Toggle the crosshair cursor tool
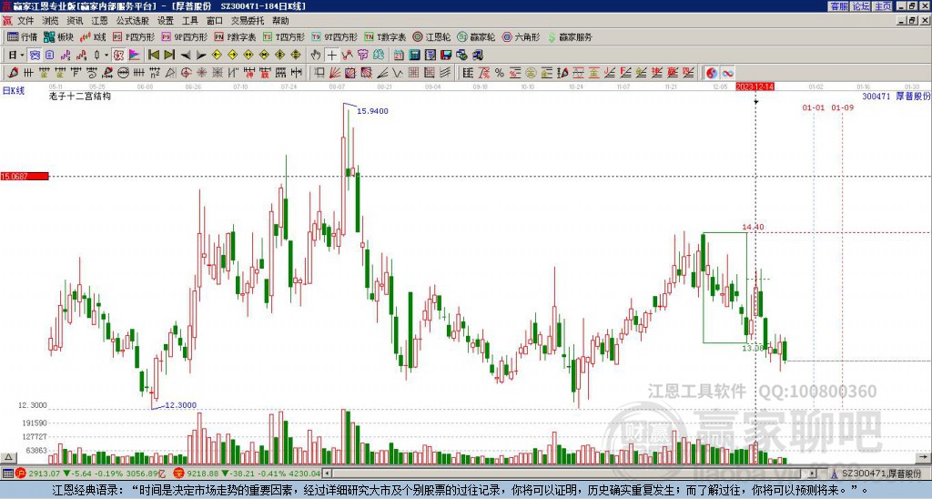 [332, 56]
